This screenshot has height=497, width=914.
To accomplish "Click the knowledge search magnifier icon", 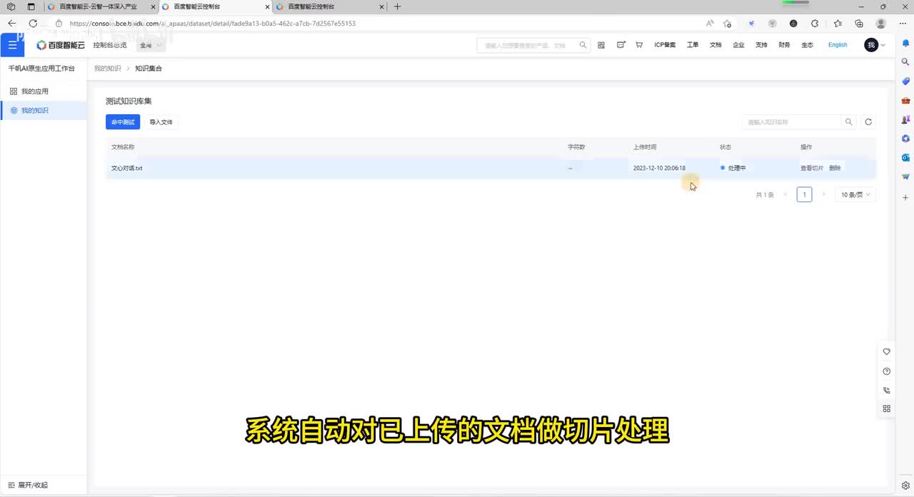I will coord(848,122).
